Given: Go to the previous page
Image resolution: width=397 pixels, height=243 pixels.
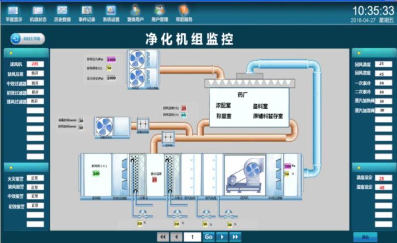Looking at the screenshot, I should click(x=176, y=237).
